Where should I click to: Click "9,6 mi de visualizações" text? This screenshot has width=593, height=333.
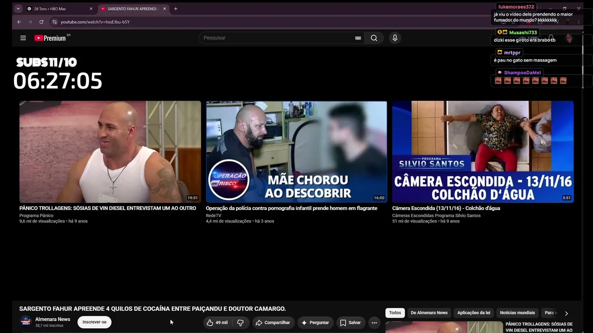(42, 221)
